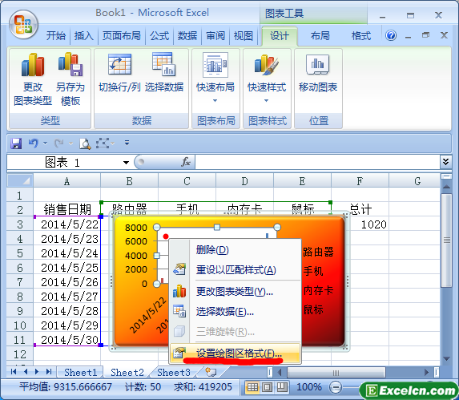Click the fx insert function icon
Screen dimensions: 459x400
(186, 162)
